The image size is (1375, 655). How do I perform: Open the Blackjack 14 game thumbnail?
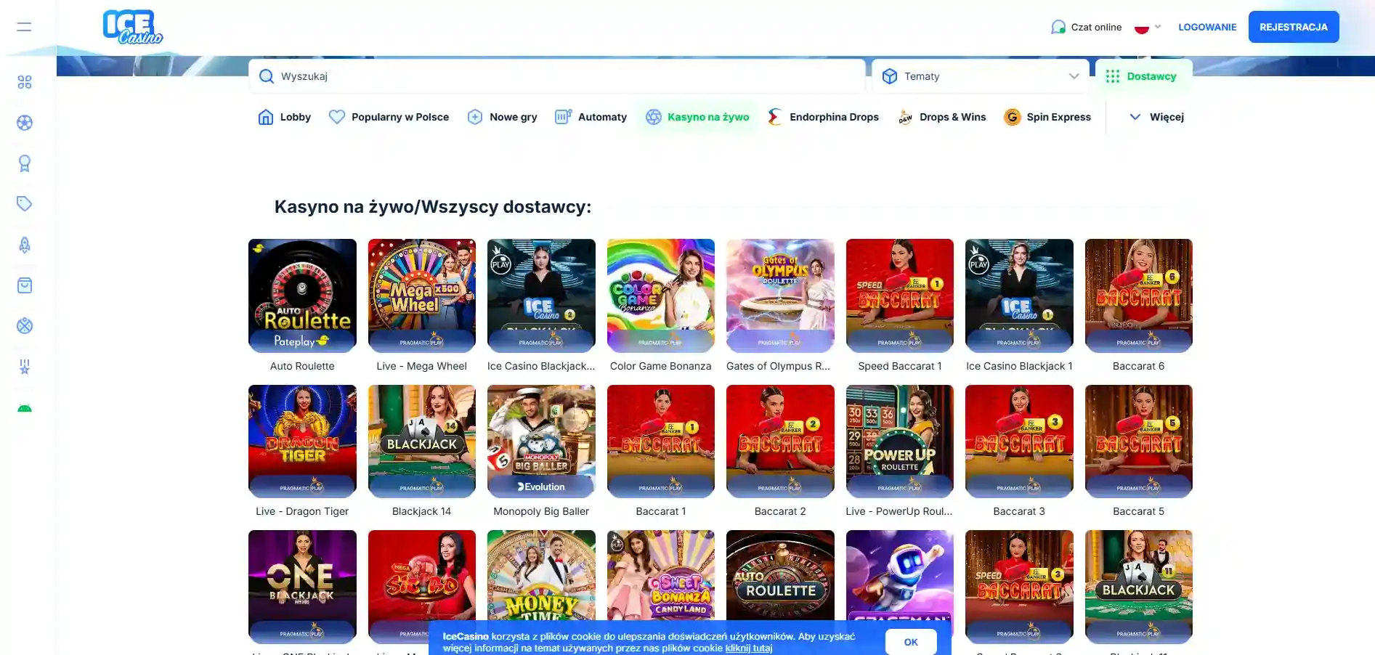(x=422, y=442)
